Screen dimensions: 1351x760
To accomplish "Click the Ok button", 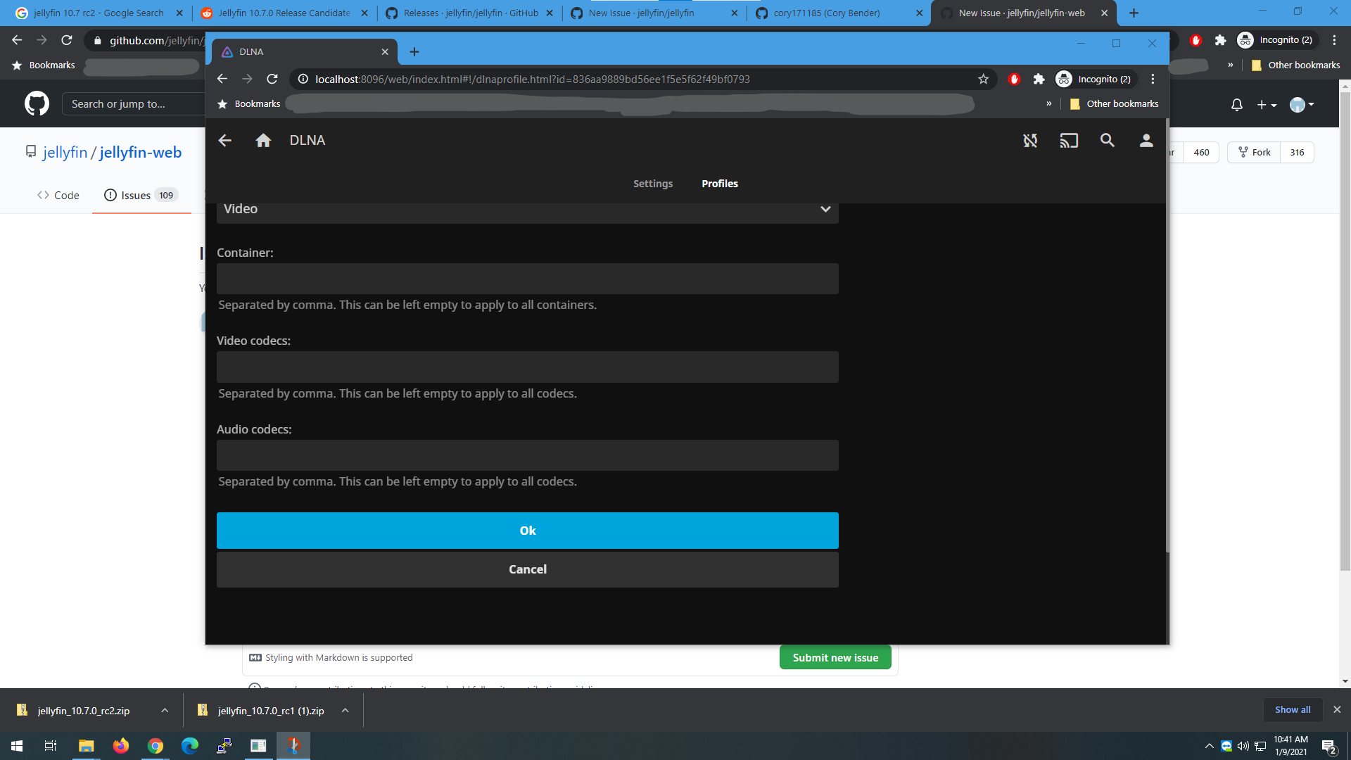I will pyautogui.click(x=528, y=531).
